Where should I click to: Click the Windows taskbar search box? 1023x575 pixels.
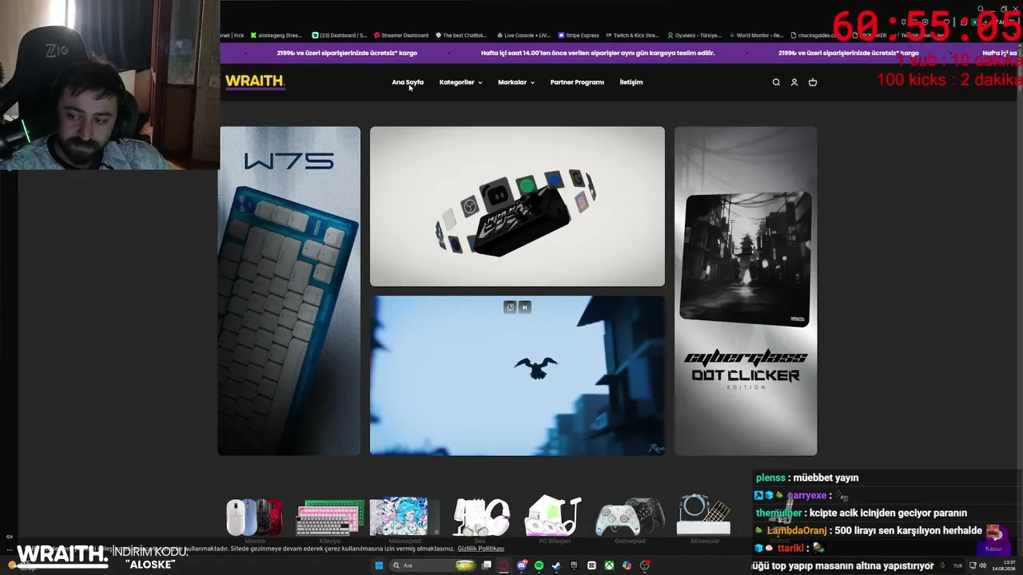click(x=432, y=565)
